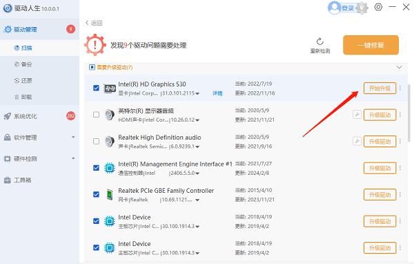414x264 pixels.
Task: Click wrench repair icon for 英特尔(R) 显示器音频
Action: click(x=357, y=115)
